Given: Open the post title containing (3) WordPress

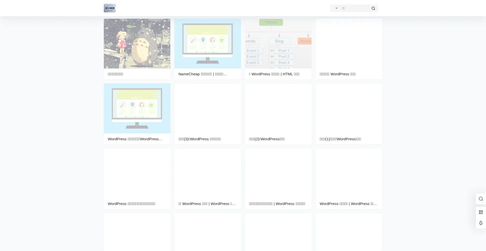Looking at the screenshot, I should pos(199,139).
